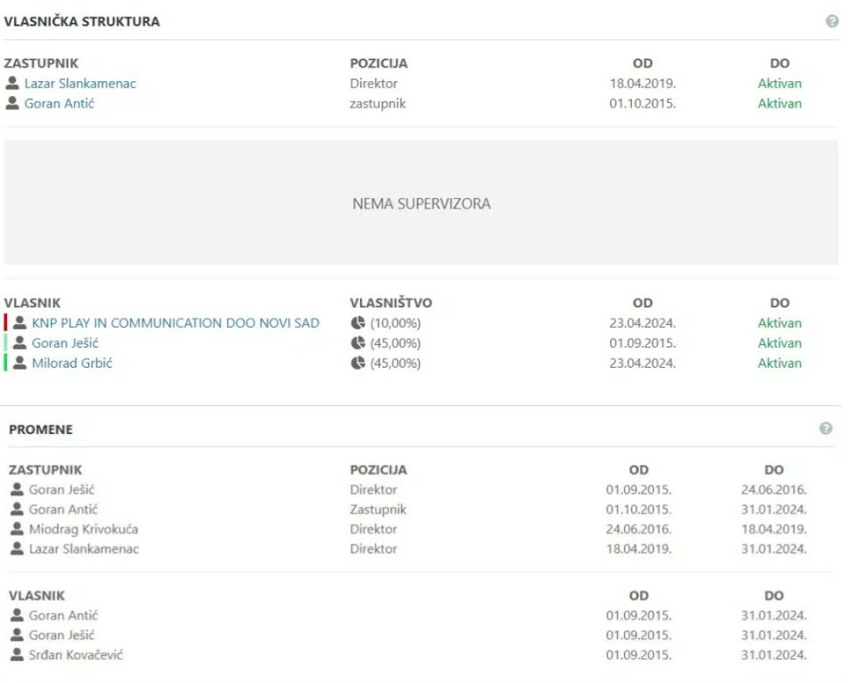Screen dimensions: 859x683
Task: Click person icon beside Miodrag Krivokuća
Action: [17, 529]
